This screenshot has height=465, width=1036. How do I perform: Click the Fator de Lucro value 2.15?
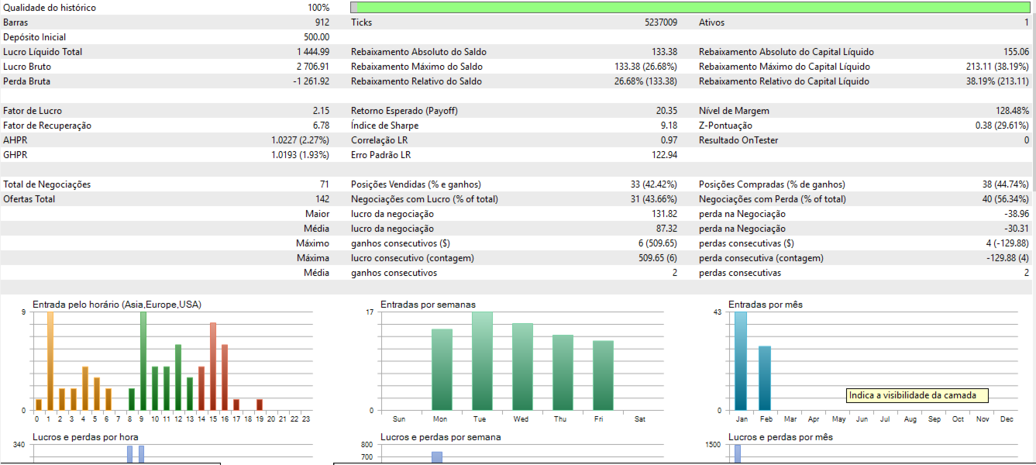click(322, 111)
